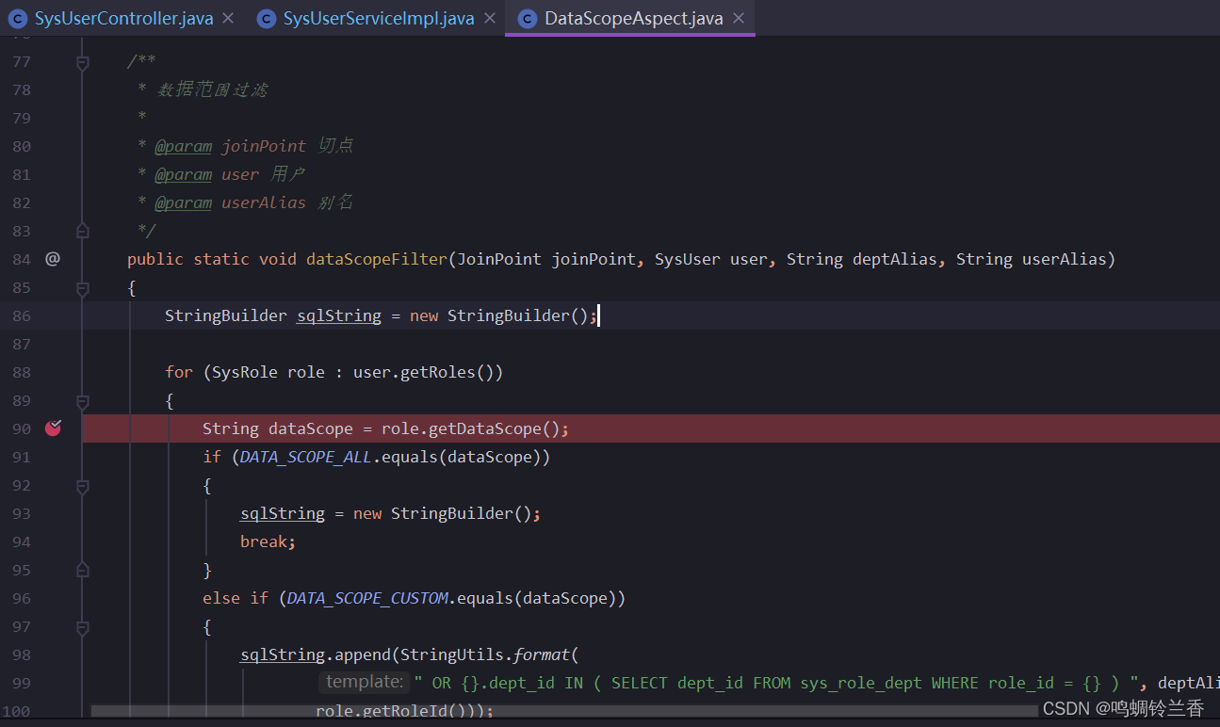Click the fold end marker at line 95
The height and width of the screenshot is (727, 1220).
[x=83, y=570]
